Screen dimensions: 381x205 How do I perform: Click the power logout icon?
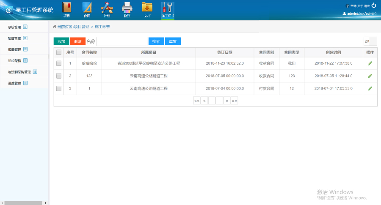click(x=373, y=5)
